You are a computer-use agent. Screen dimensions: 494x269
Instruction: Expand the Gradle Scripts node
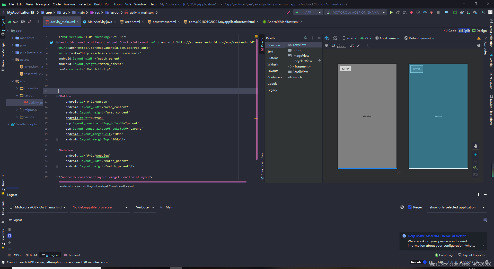[8, 124]
